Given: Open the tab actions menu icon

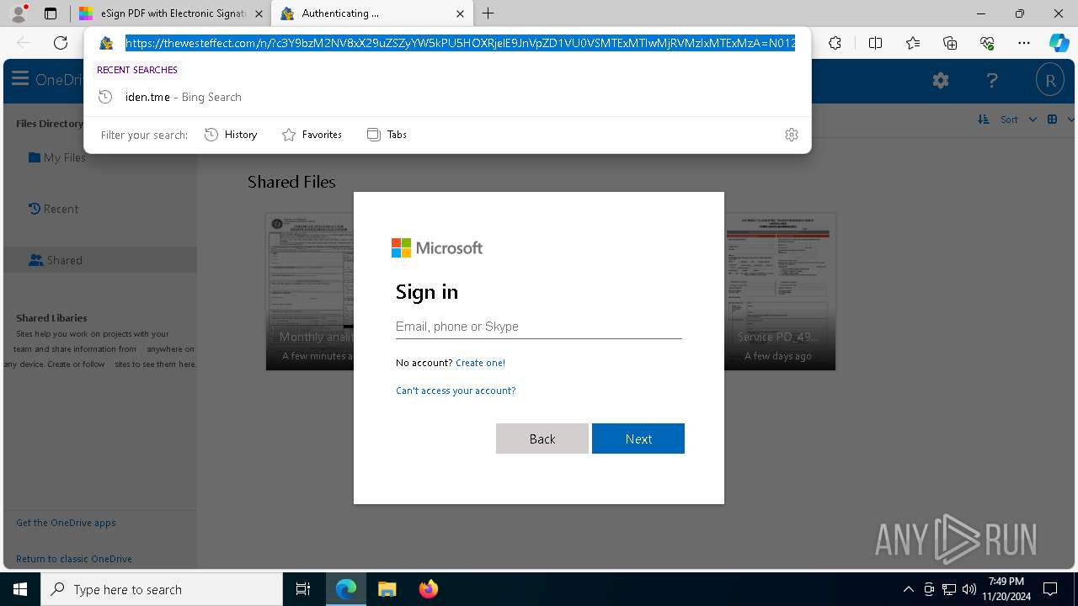Looking at the screenshot, I should coord(51,13).
